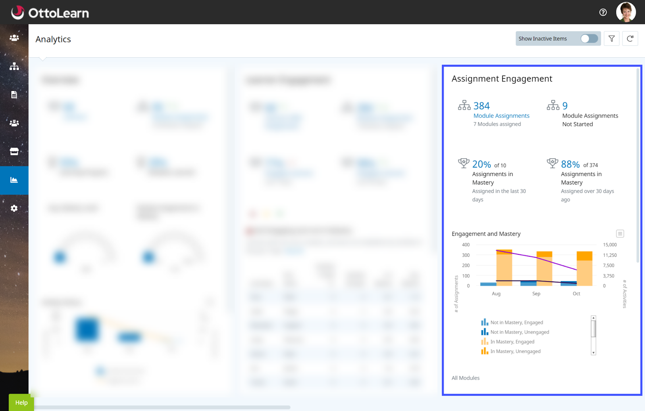Click the "All Modules" label

click(466, 378)
